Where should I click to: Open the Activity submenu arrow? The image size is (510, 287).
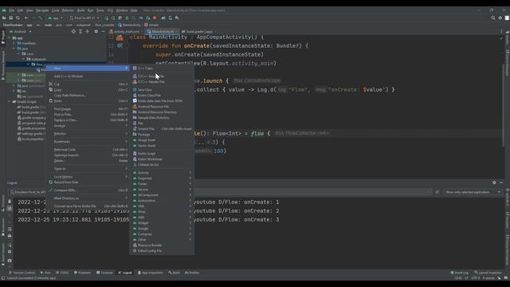point(190,173)
